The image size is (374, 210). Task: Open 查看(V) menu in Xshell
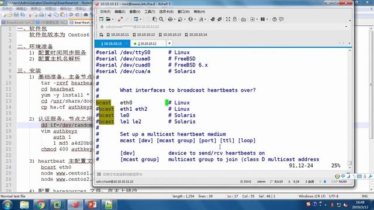135,12
